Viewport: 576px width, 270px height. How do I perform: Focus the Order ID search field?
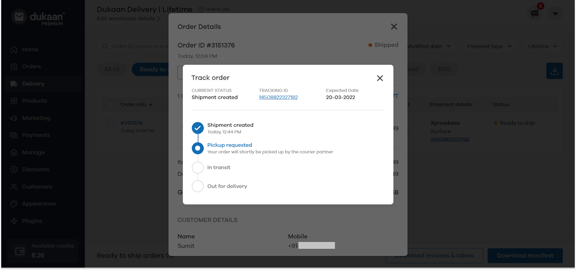tap(133, 46)
